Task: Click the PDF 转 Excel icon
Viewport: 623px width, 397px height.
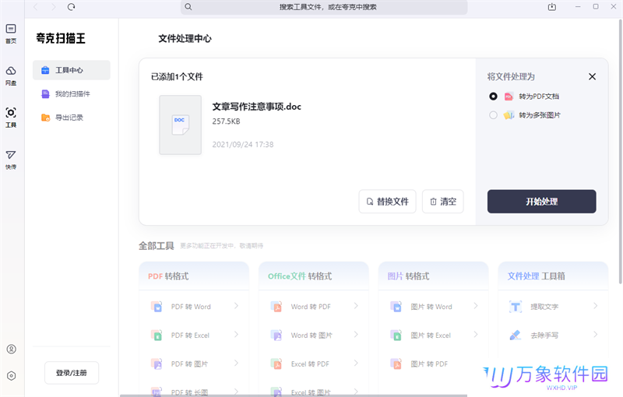Action: pos(157,335)
